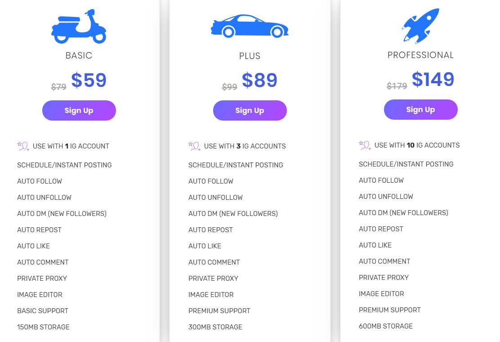Click 600MB Storage in the Professional plan

[386, 326]
